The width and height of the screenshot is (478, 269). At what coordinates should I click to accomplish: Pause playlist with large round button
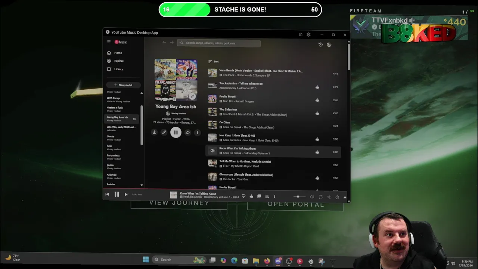tap(176, 132)
